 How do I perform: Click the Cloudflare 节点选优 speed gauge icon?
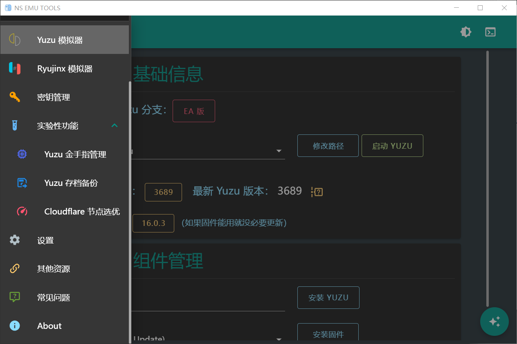22,211
